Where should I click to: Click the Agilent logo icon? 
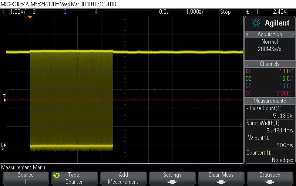256,23
